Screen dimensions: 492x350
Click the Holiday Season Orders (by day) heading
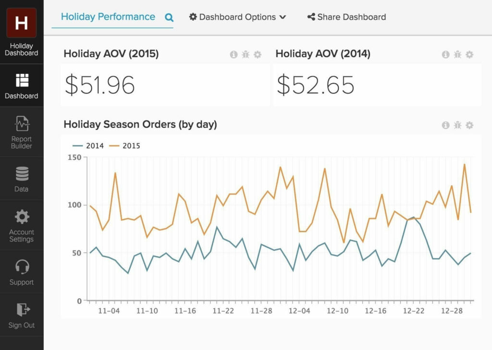(140, 124)
